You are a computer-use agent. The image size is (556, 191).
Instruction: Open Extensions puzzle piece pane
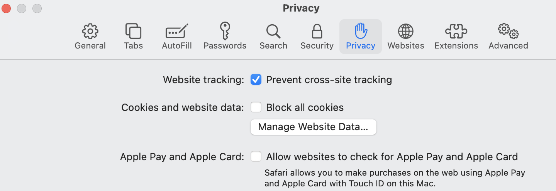pos(456,31)
